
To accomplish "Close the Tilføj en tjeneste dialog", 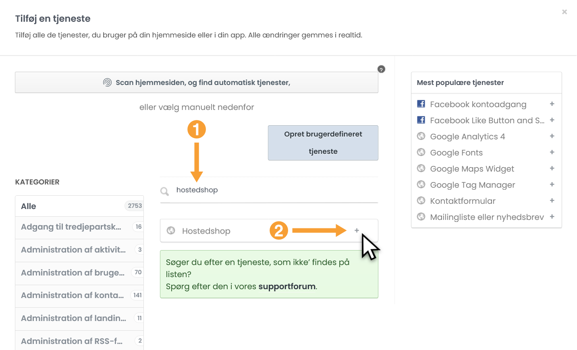I will [565, 12].
